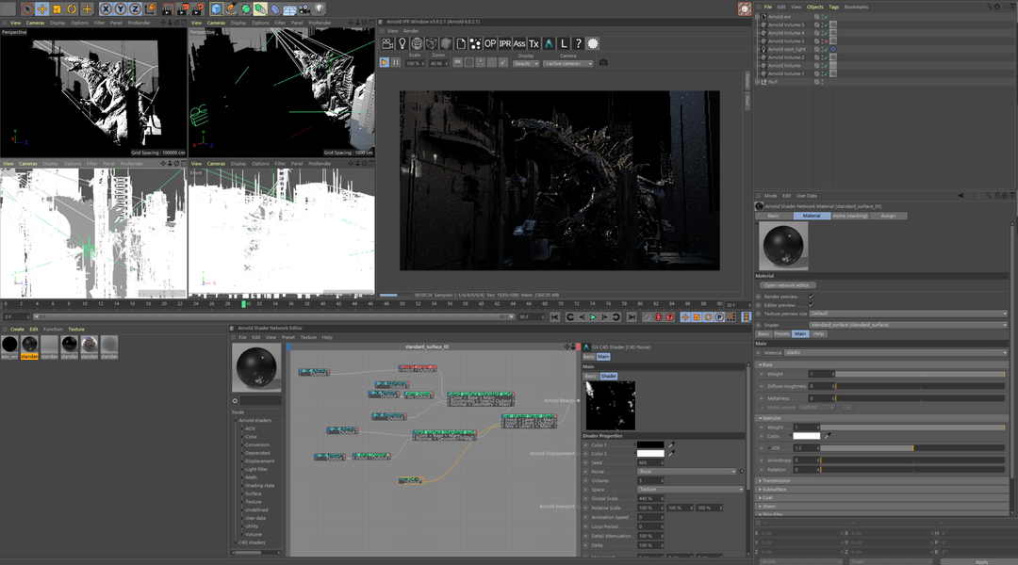The width and height of the screenshot is (1018, 565).
Task: Switch to Material tab in attribute manager
Action: [812, 216]
